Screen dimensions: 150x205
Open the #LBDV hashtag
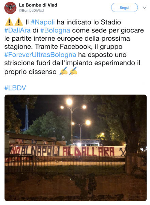coord(15,88)
